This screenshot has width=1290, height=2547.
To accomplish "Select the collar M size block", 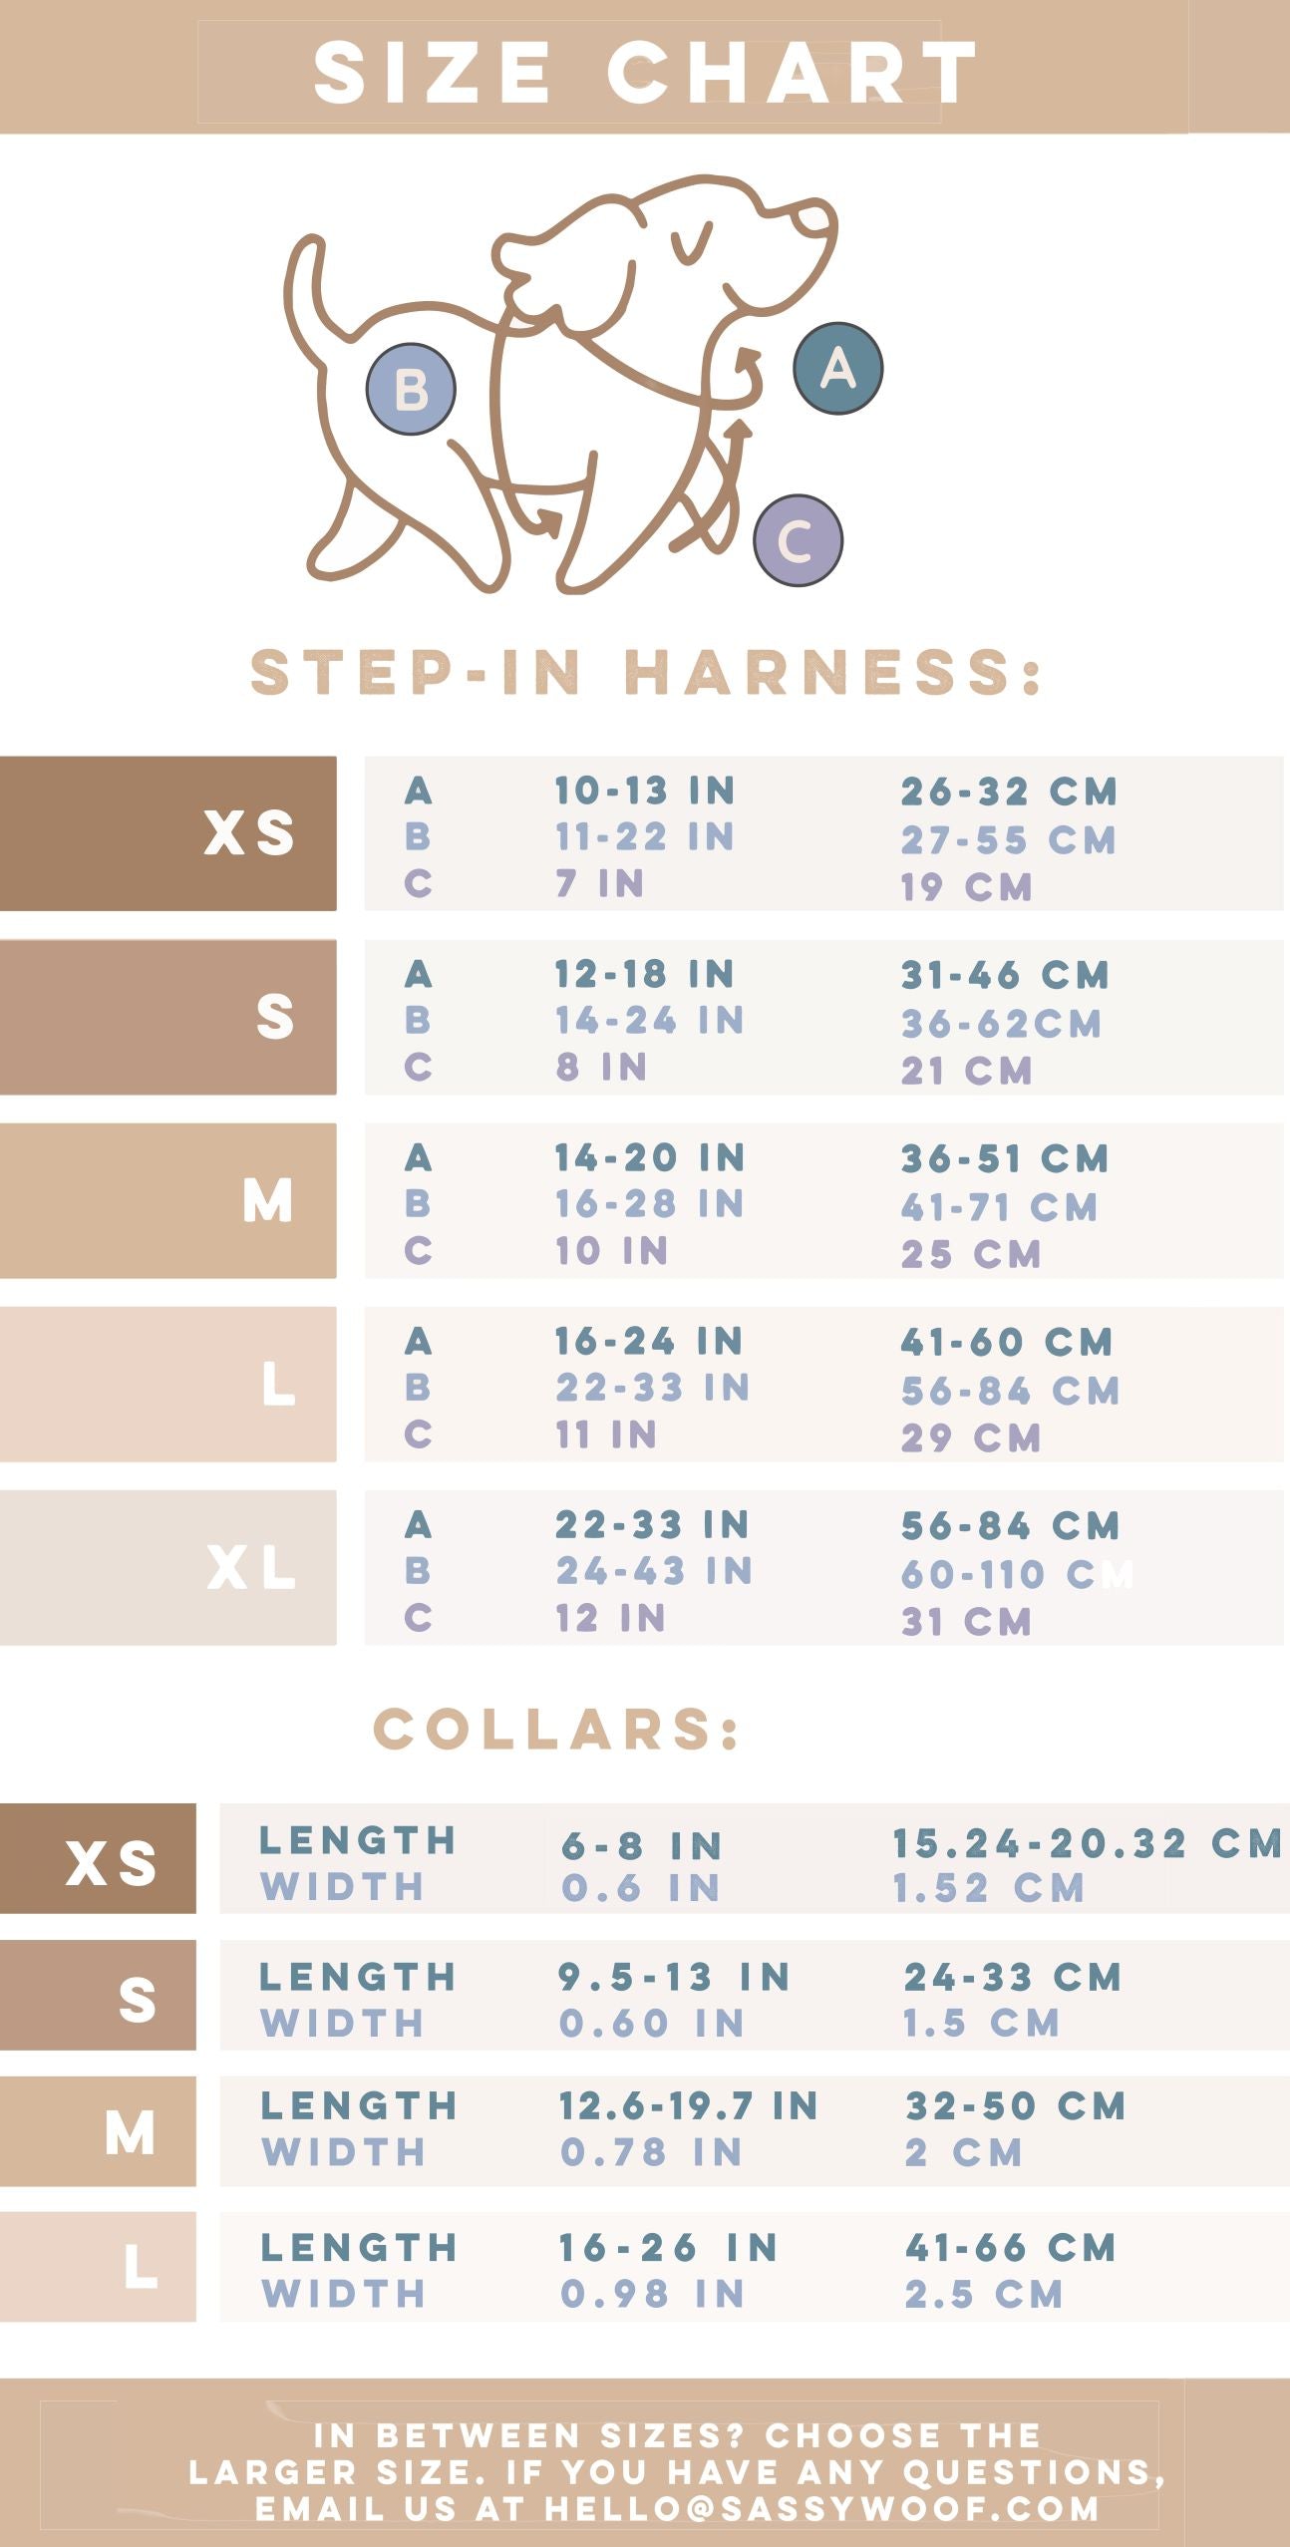I will click(98, 2131).
